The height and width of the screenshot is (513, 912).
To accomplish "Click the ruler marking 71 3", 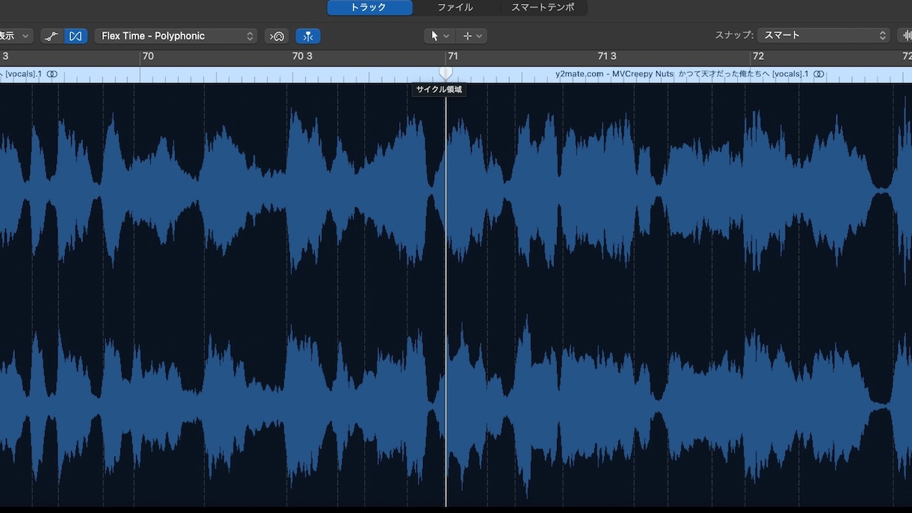I will 607,57.
